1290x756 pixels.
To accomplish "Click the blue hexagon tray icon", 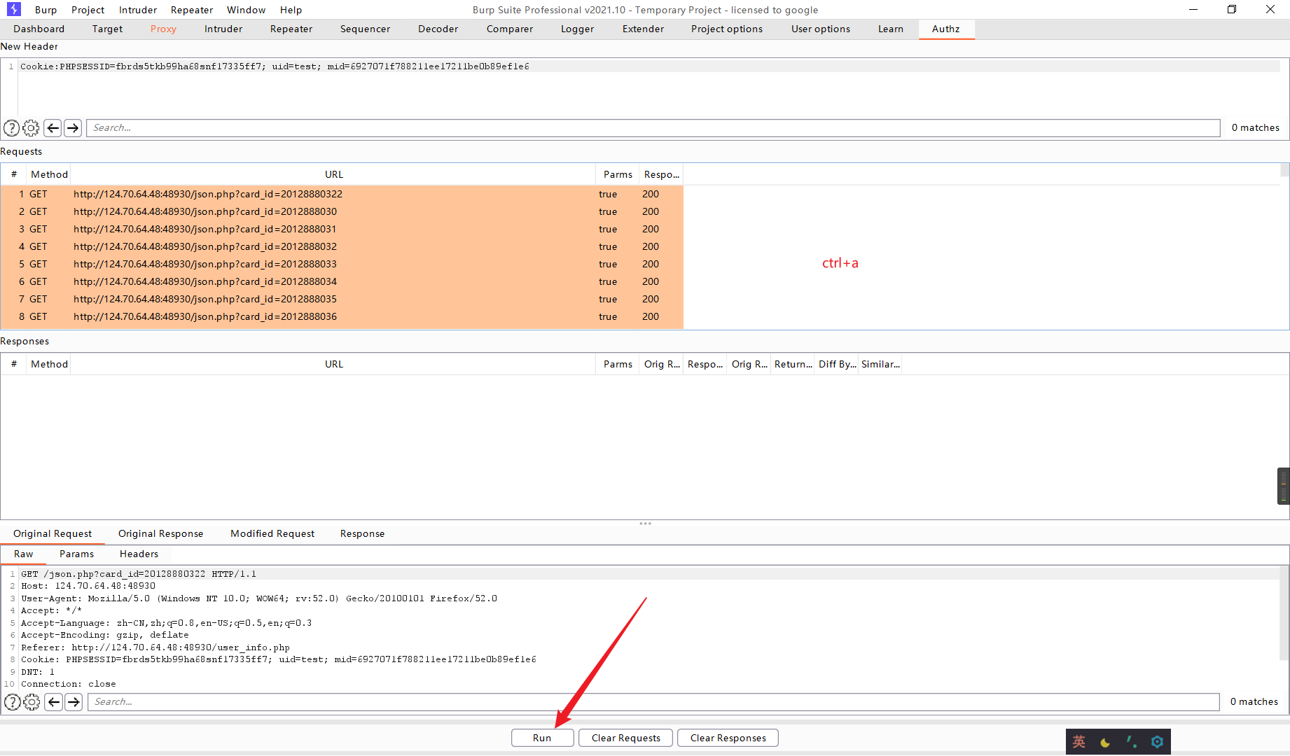I will tap(1157, 742).
